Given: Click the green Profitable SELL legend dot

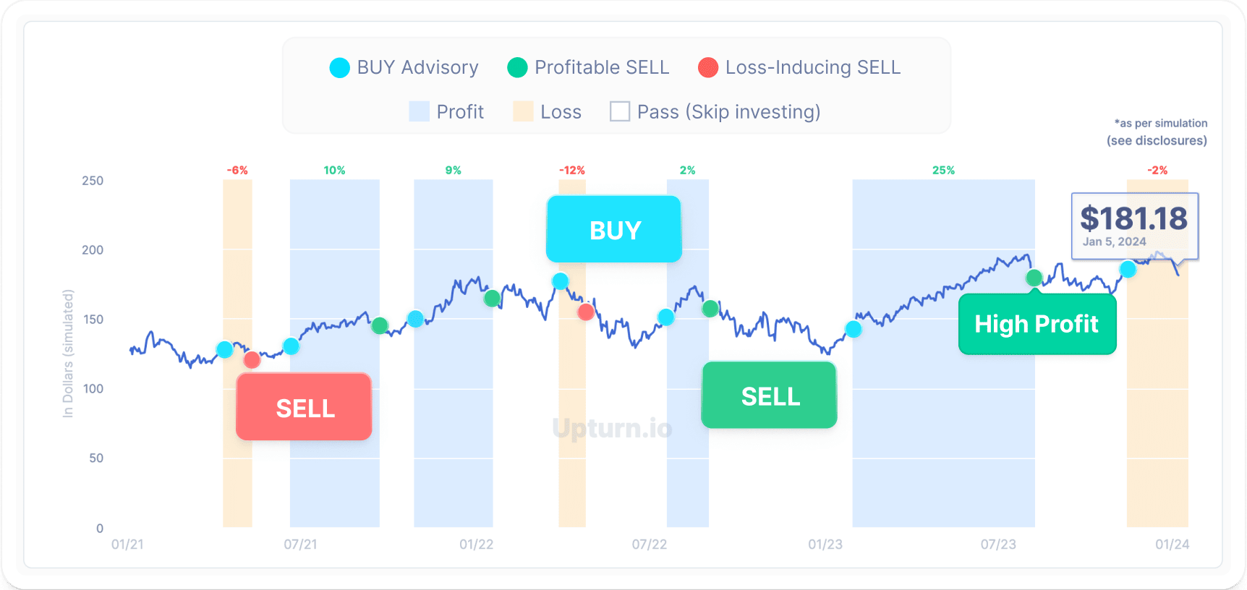Looking at the screenshot, I should click(x=517, y=68).
